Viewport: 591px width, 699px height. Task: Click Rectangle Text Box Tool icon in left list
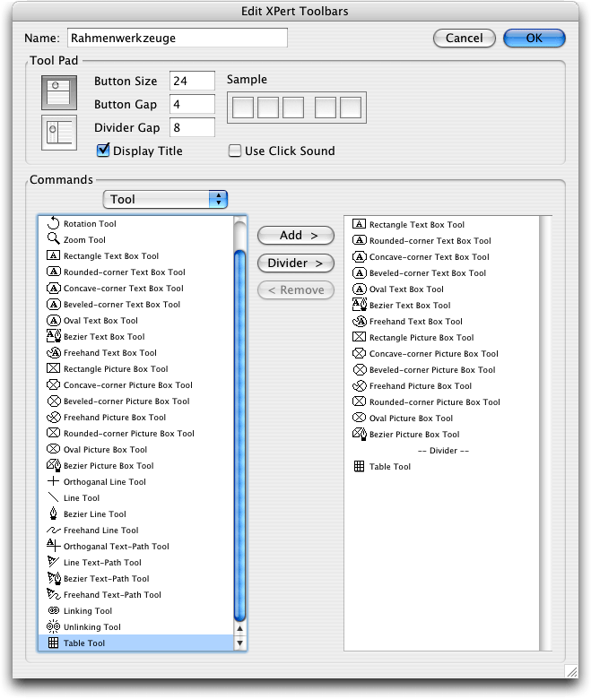click(53, 255)
